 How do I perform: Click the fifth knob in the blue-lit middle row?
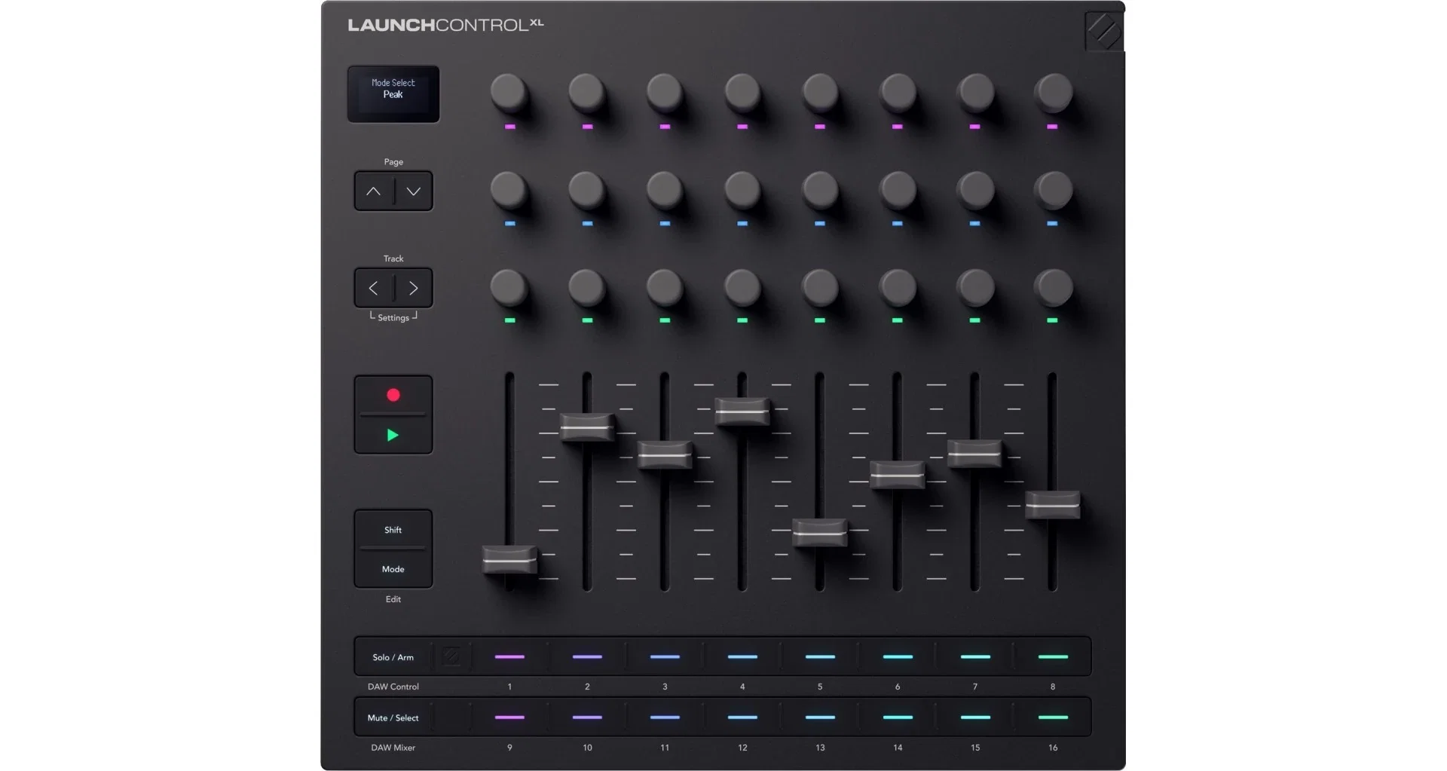[820, 189]
